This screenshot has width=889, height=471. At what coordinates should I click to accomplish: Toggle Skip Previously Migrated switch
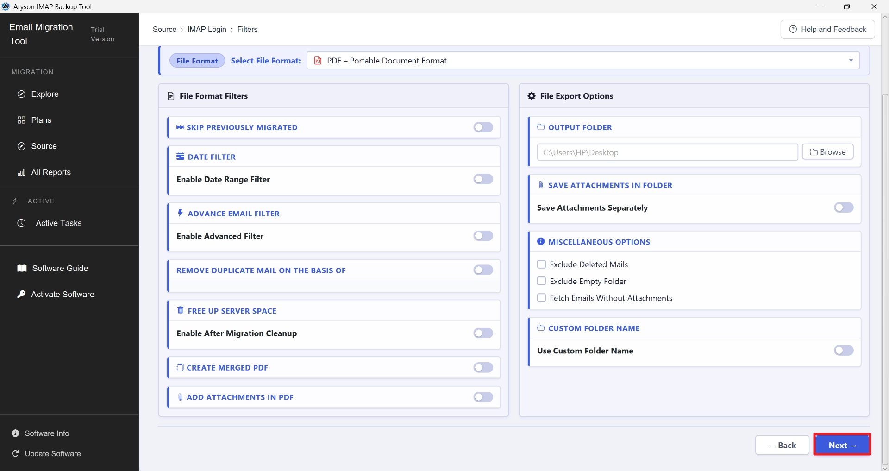point(483,127)
